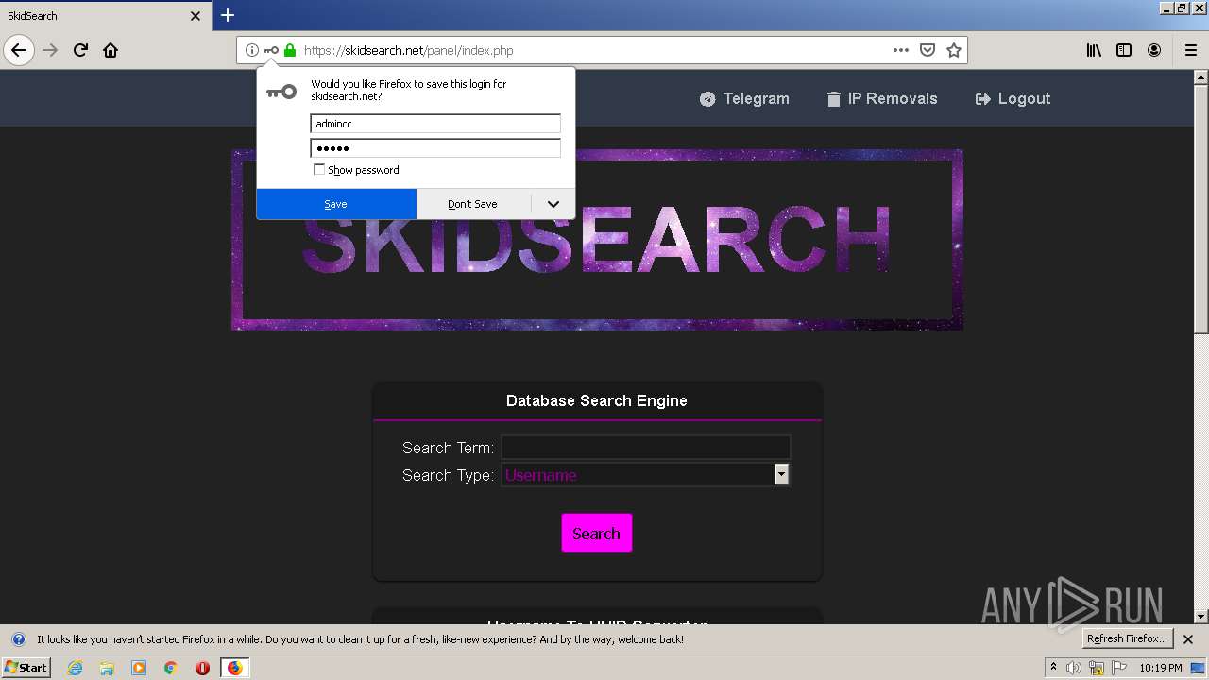The image size is (1209, 680).
Task: Click the green padlock security icon
Action: pyautogui.click(x=290, y=50)
